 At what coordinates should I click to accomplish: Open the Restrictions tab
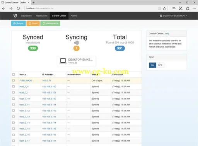tap(42, 16)
